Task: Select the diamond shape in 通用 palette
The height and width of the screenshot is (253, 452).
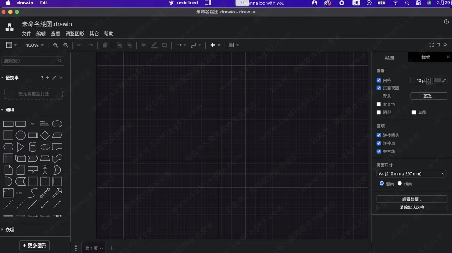Action: click(45, 135)
